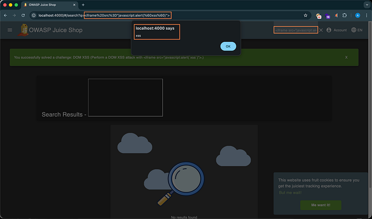Dismiss the challenge solved banner
The image size is (372, 219).
346,57
